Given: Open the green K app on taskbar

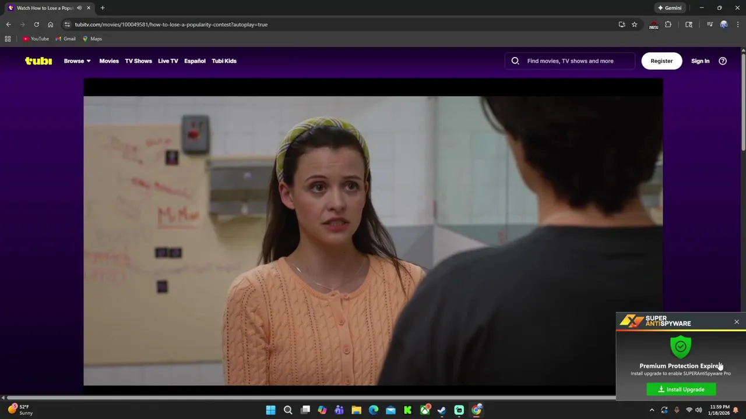Looking at the screenshot, I should point(408,410).
